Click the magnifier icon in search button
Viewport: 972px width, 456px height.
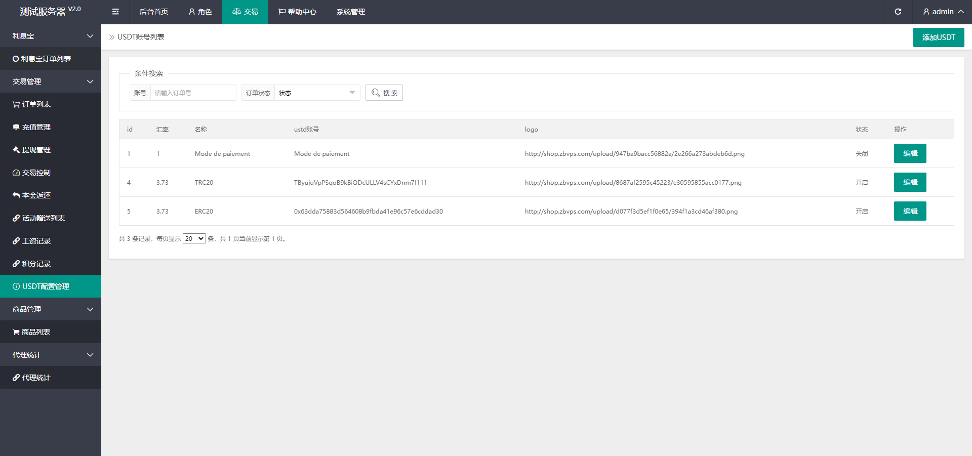pyautogui.click(x=376, y=93)
